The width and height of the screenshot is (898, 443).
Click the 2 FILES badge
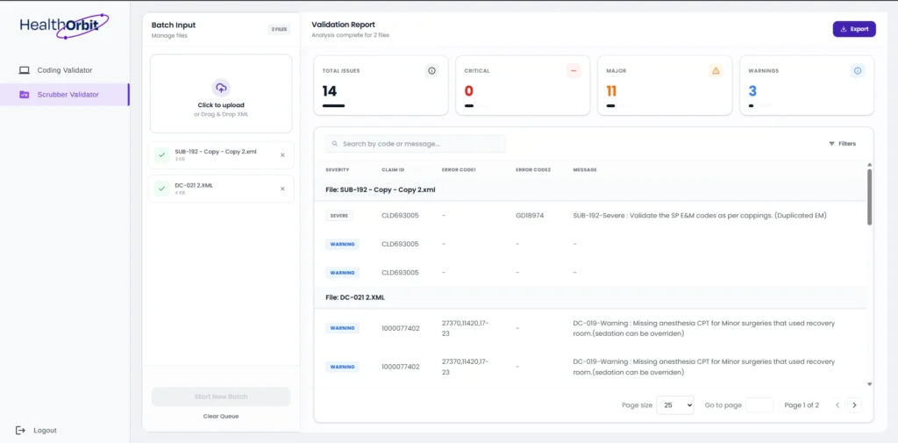point(280,29)
